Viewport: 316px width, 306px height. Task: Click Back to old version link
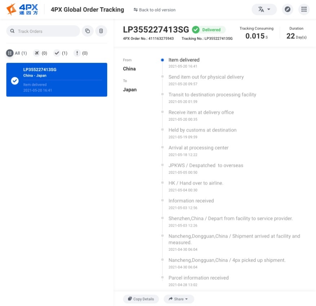tap(155, 10)
